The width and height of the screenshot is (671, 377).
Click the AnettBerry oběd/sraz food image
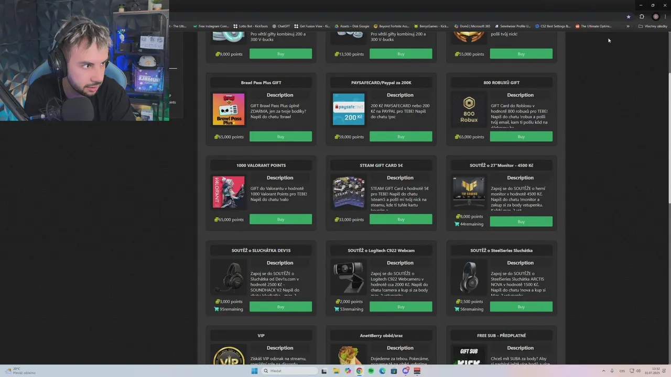349,355
